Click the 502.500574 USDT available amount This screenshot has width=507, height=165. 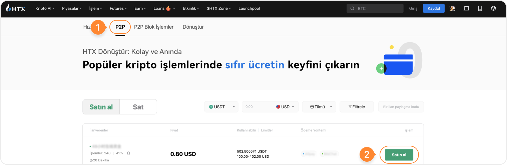point(252,151)
